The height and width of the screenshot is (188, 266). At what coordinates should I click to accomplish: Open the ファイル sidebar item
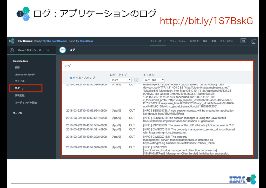point(19,81)
